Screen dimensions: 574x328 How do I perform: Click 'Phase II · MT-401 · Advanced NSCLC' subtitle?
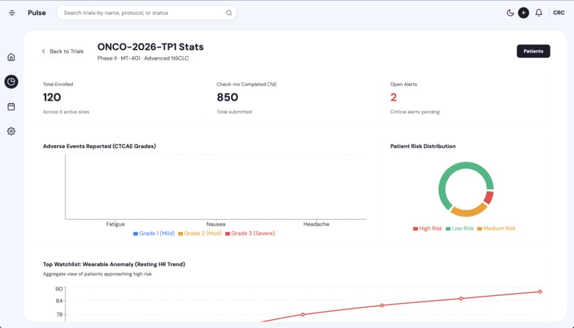pos(142,58)
